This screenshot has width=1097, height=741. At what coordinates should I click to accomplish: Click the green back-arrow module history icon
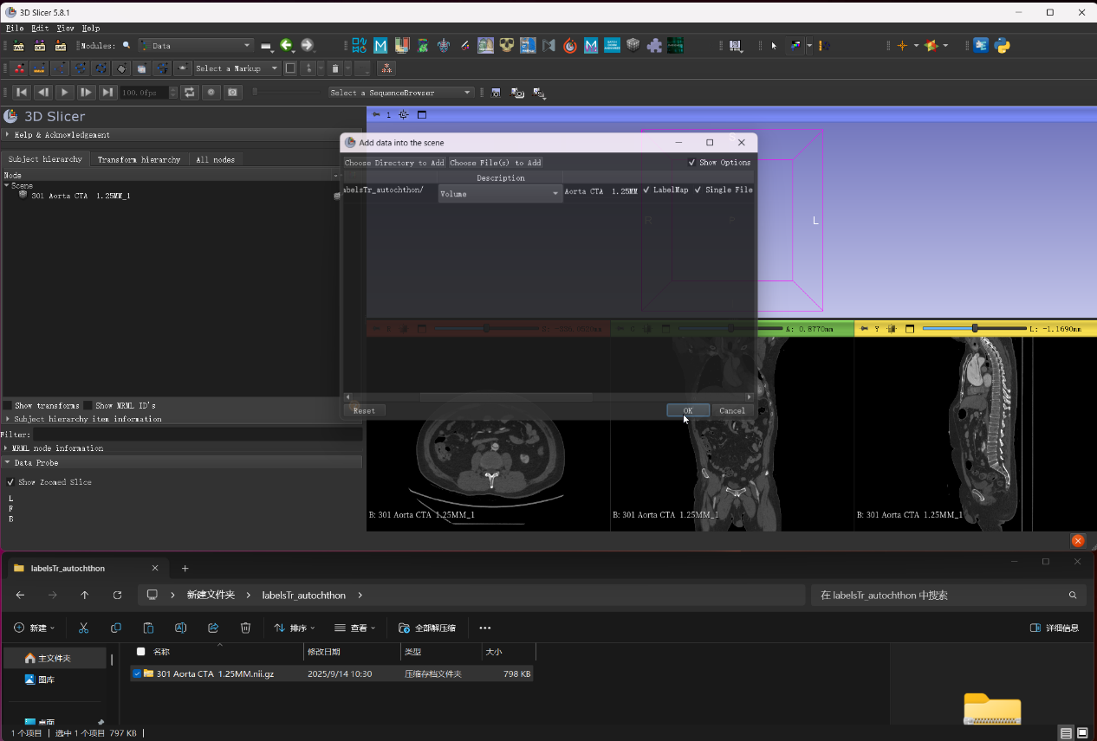pos(286,45)
